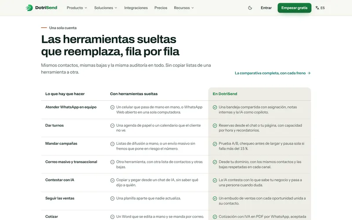Select 'Atender WhatsApp en equipo' row label
Screen dimensions: 352x220
[71, 107]
